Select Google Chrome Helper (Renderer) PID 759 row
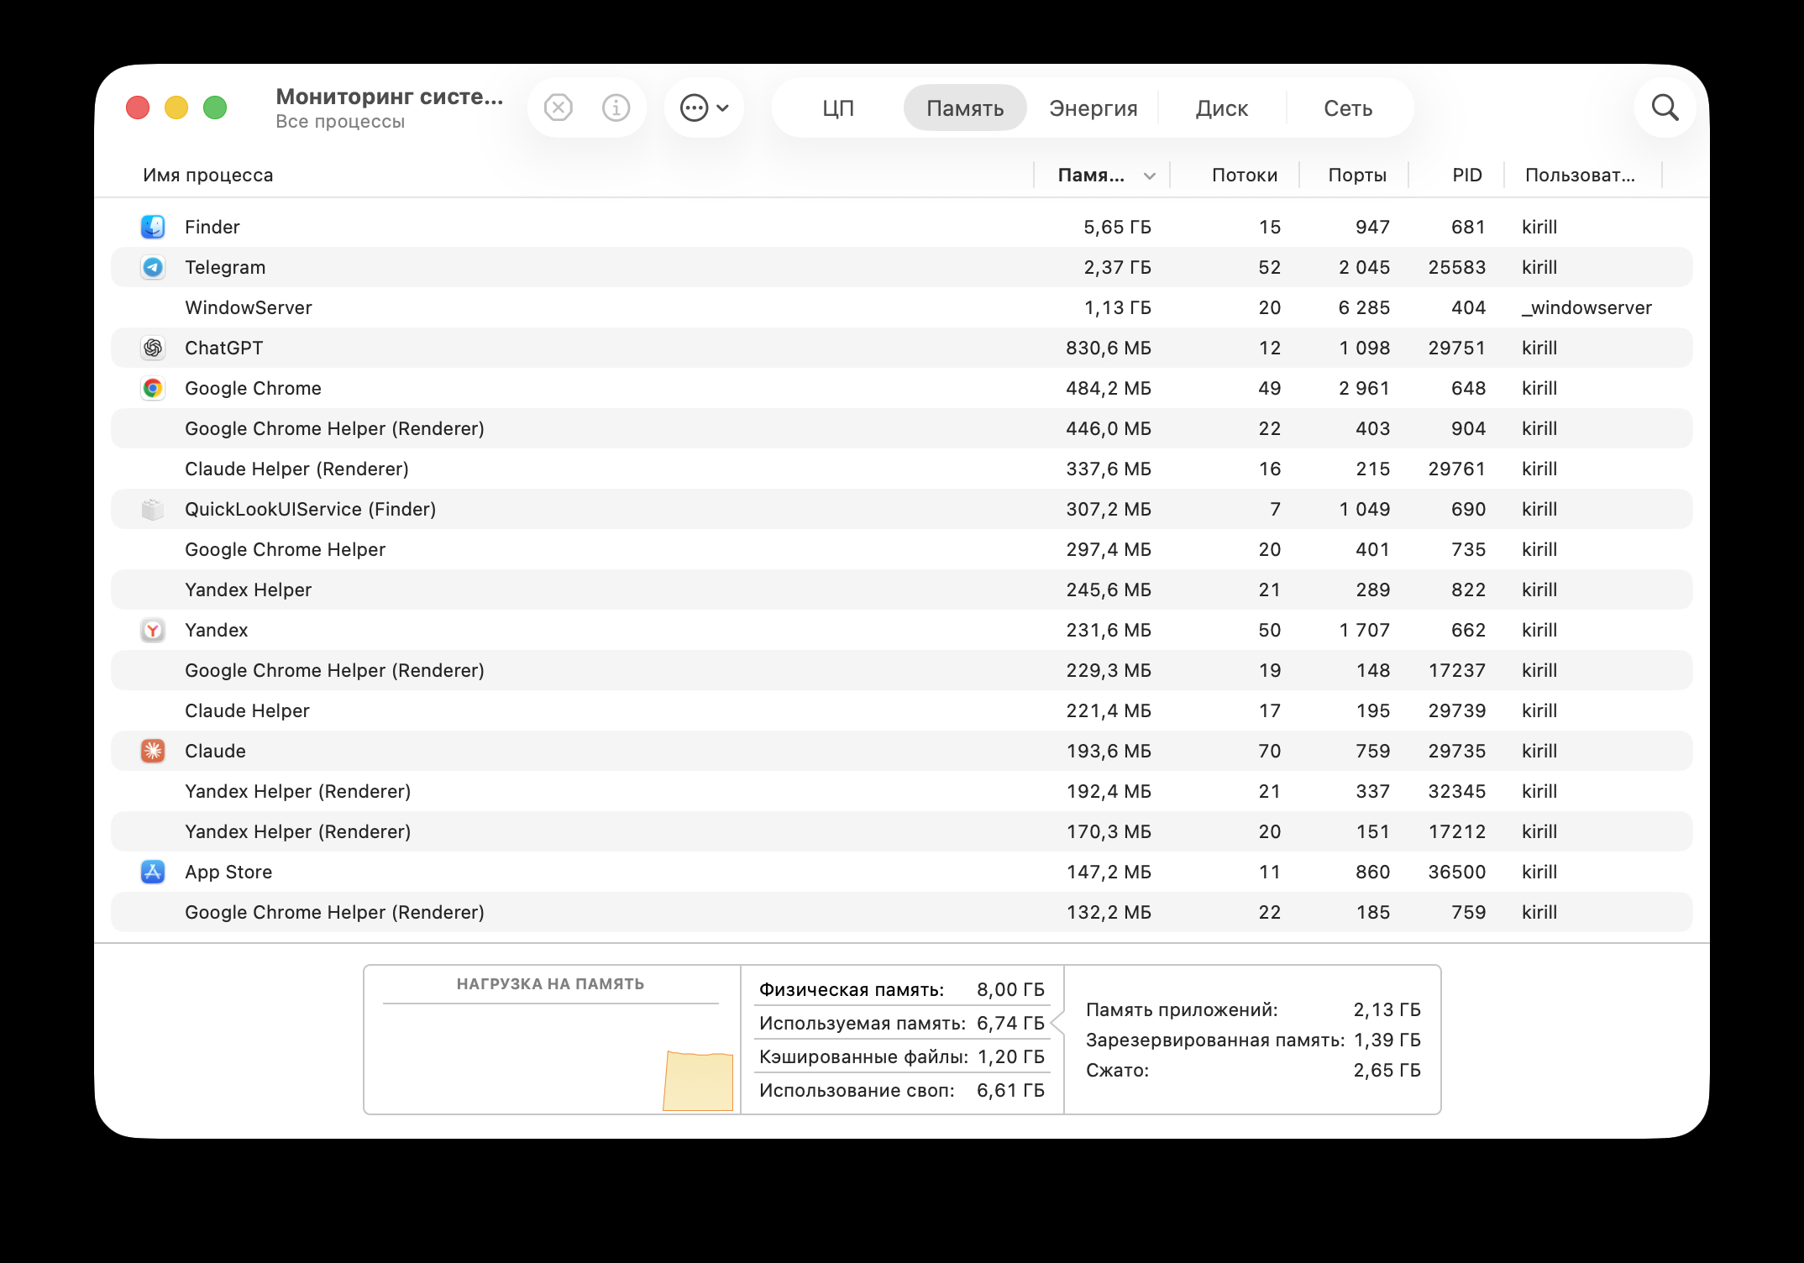Viewport: 1804px width, 1263px height. click(x=901, y=912)
